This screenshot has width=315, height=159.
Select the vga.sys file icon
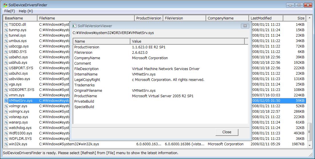(6, 84)
